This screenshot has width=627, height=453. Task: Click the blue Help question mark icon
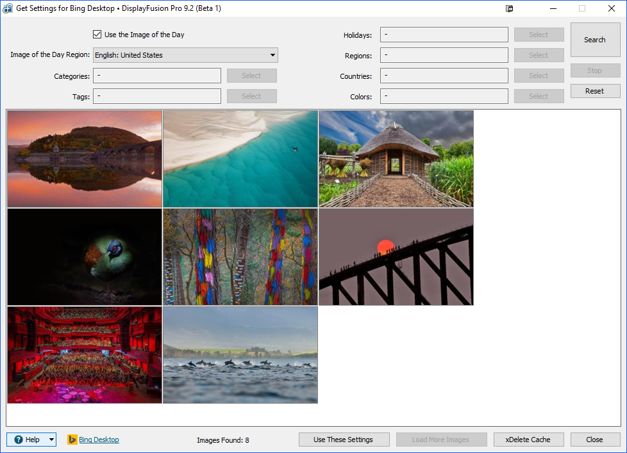coord(19,440)
